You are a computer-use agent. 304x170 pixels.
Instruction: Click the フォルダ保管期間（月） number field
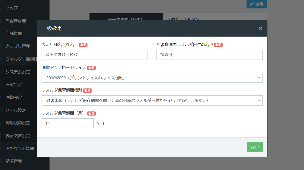(x=67, y=123)
